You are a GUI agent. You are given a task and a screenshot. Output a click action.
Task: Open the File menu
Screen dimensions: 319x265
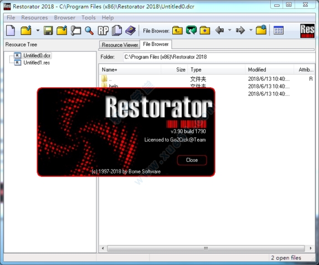pos(11,18)
